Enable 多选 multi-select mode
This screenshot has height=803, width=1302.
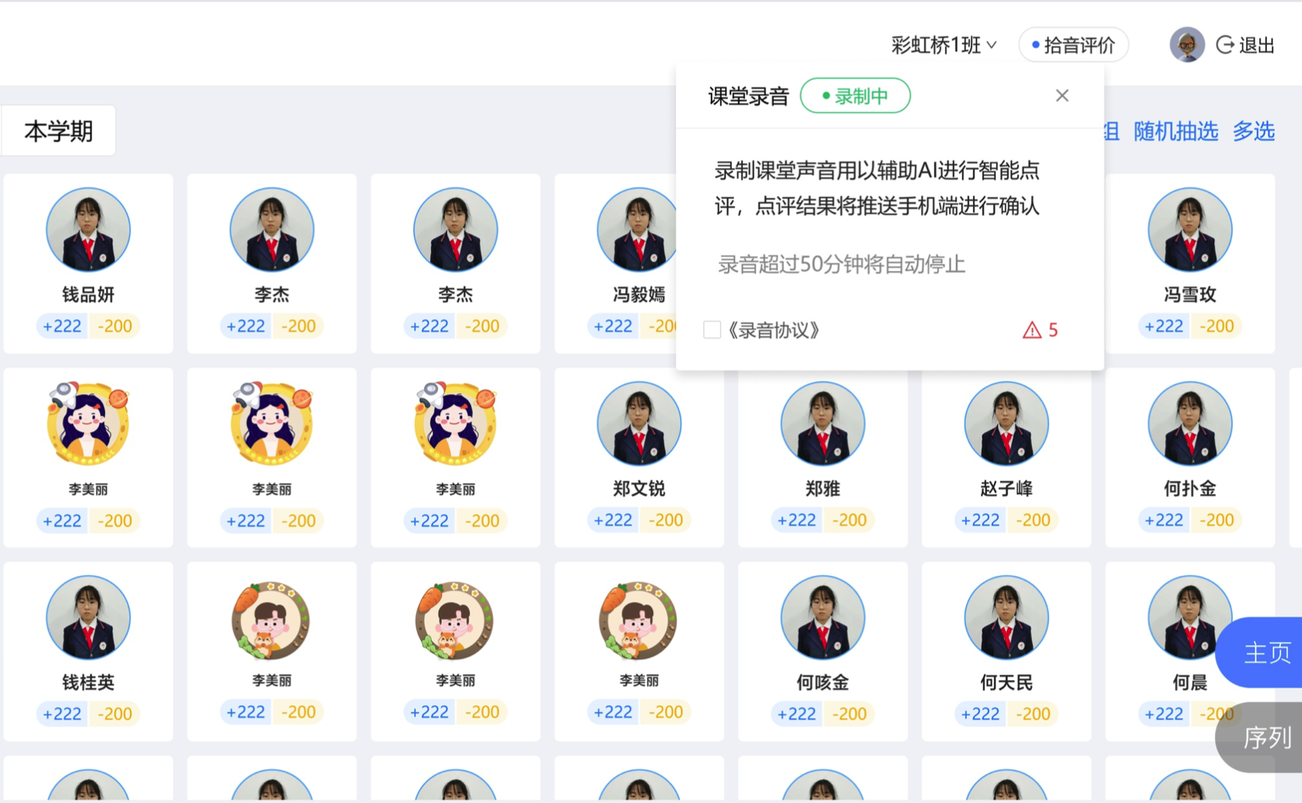1253,131
